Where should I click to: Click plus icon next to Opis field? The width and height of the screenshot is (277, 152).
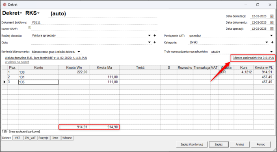155,42
